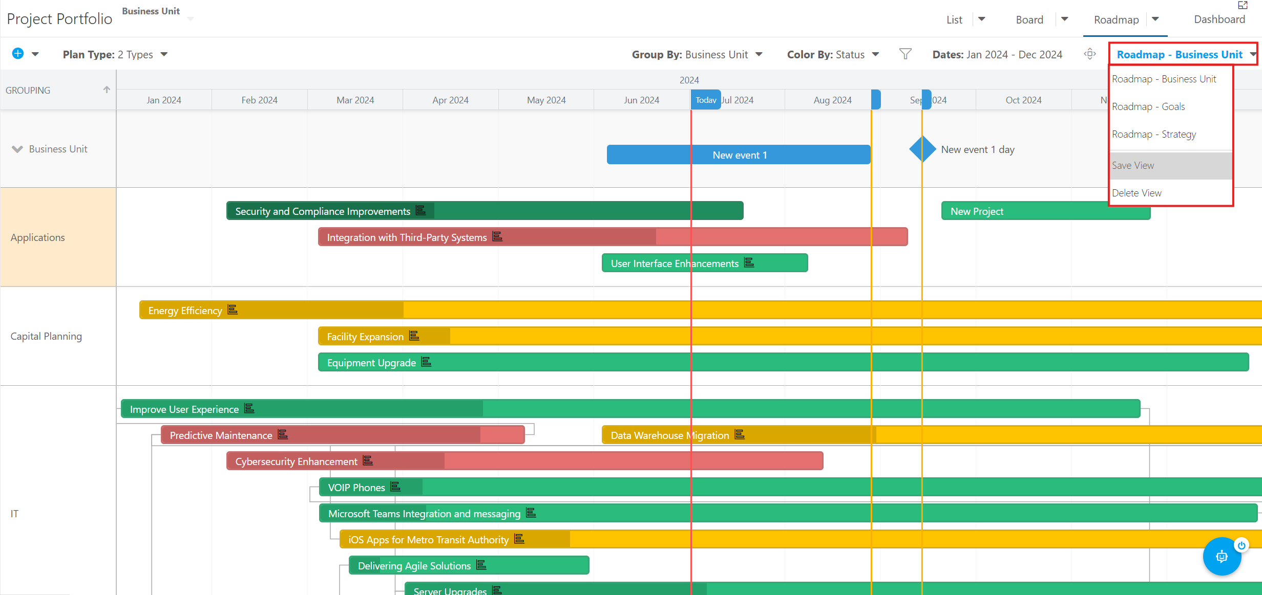This screenshot has width=1262, height=595.
Task: Open the chatbot icon in bottom-right corner
Action: click(1222, 556)
